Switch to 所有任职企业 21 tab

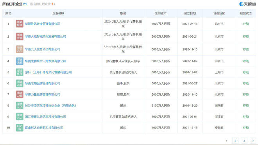14,4
